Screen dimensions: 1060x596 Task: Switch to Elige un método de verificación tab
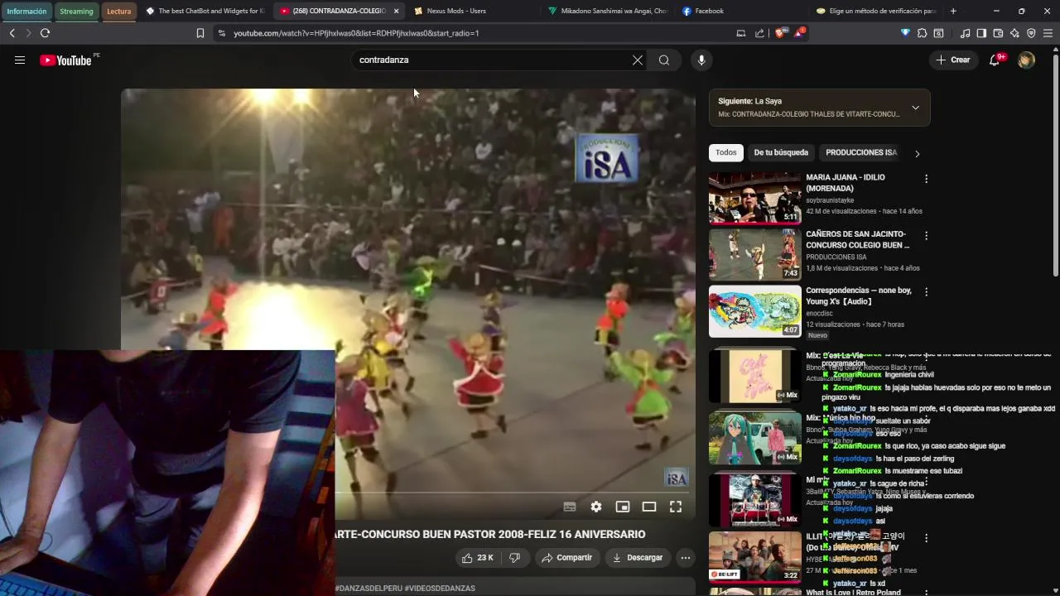pyautogui.click(x=874, y=11)
